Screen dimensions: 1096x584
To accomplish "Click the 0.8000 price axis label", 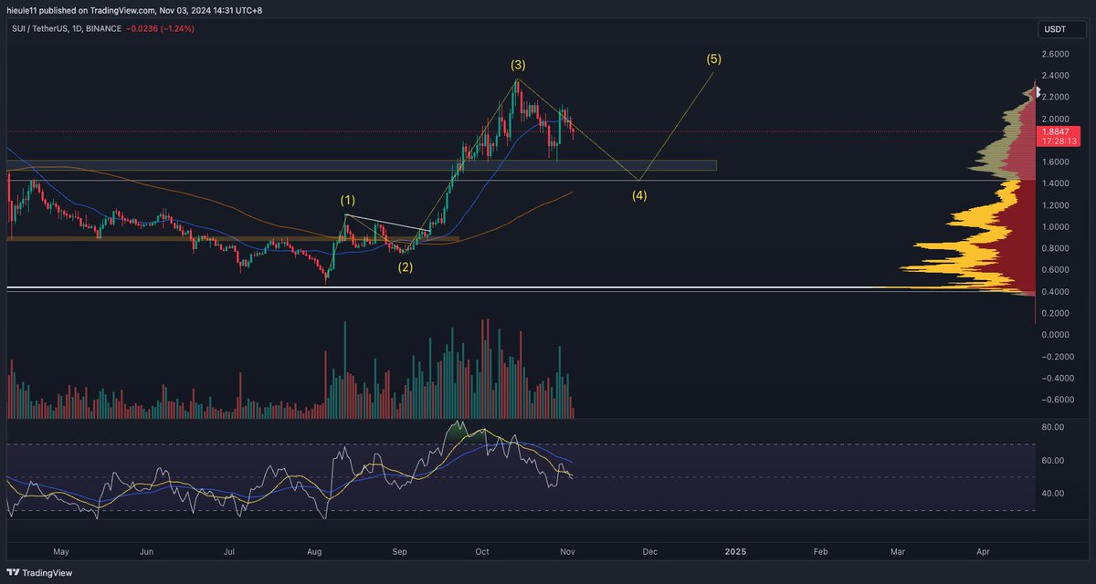I will click(1055, 248).
